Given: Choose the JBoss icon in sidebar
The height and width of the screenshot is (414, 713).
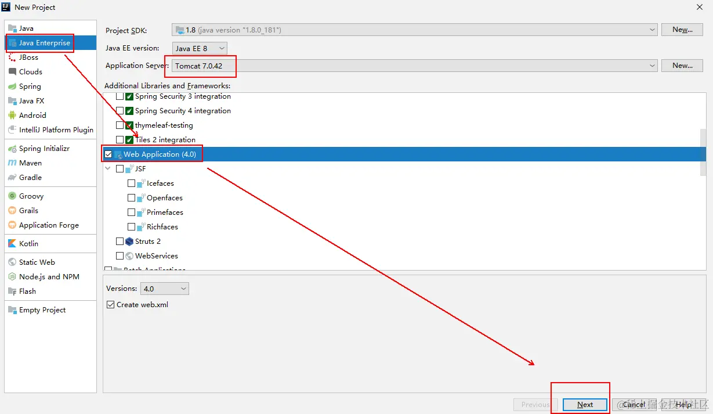Looking at the screenshot, I should click(12, 57).
